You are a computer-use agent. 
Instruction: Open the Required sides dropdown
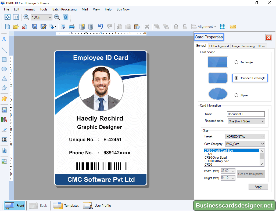(246, 121)
